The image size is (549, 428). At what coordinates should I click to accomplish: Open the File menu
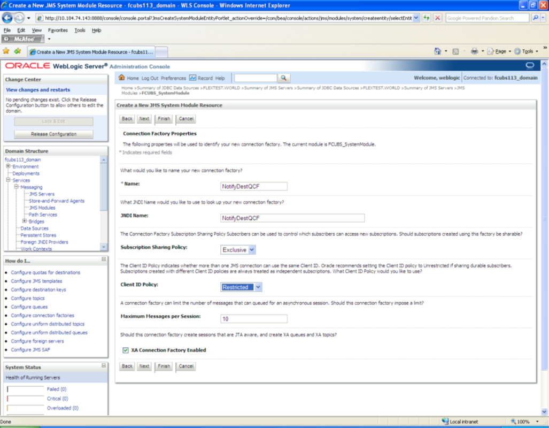point(7,30)
